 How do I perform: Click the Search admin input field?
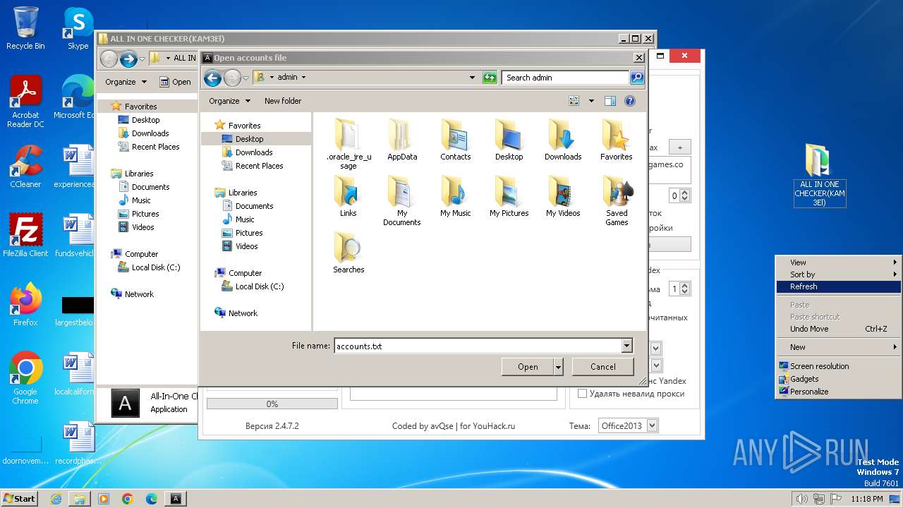pos(565,78)
